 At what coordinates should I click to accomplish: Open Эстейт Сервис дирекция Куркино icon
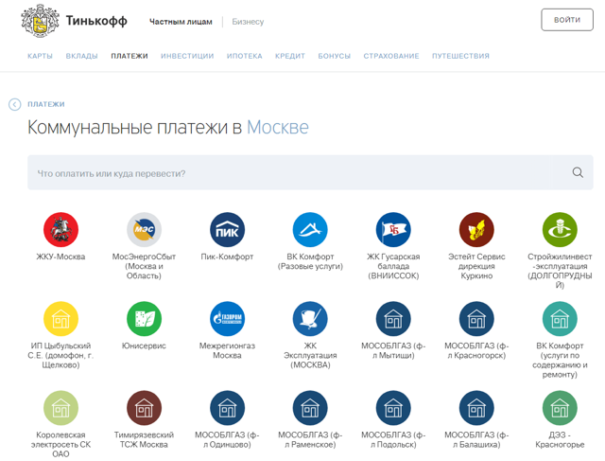[476, 229]
